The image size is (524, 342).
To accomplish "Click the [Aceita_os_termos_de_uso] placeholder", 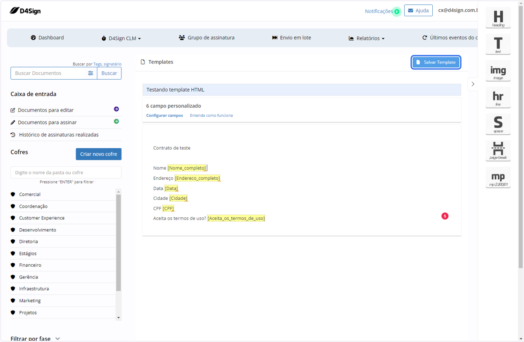I will (x=236, y=218).
